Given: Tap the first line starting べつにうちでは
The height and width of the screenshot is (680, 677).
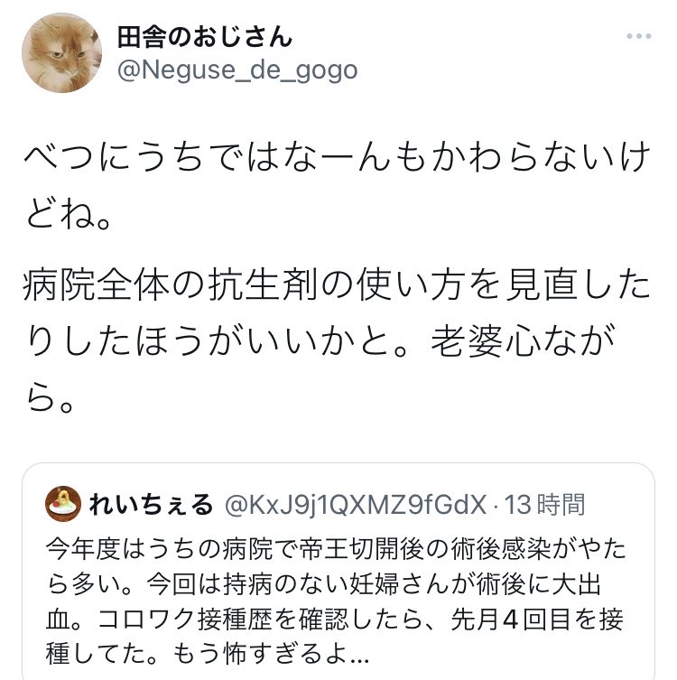Looking at the screenshot, I should click(x=337, y=156).
